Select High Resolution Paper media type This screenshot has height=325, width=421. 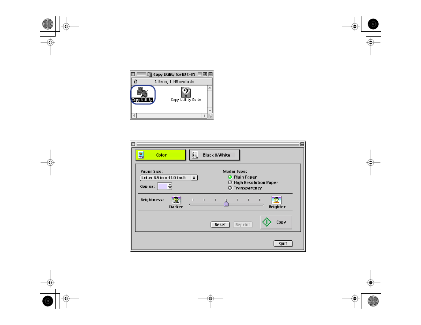point(230,183)
